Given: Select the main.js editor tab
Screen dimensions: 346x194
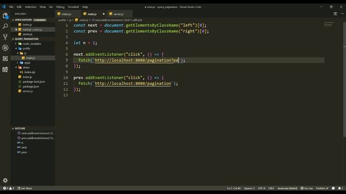Looking at the screenshot, I should (94, 14).
